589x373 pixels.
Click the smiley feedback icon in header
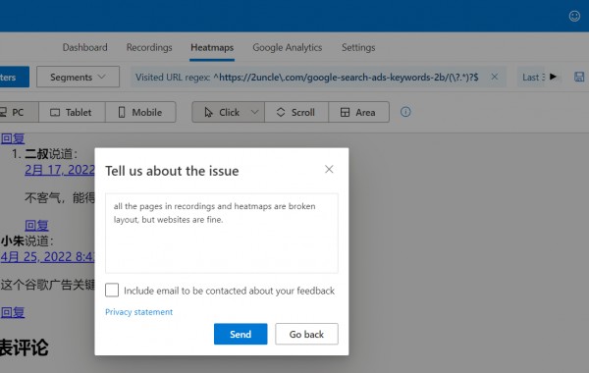[574, 16]
